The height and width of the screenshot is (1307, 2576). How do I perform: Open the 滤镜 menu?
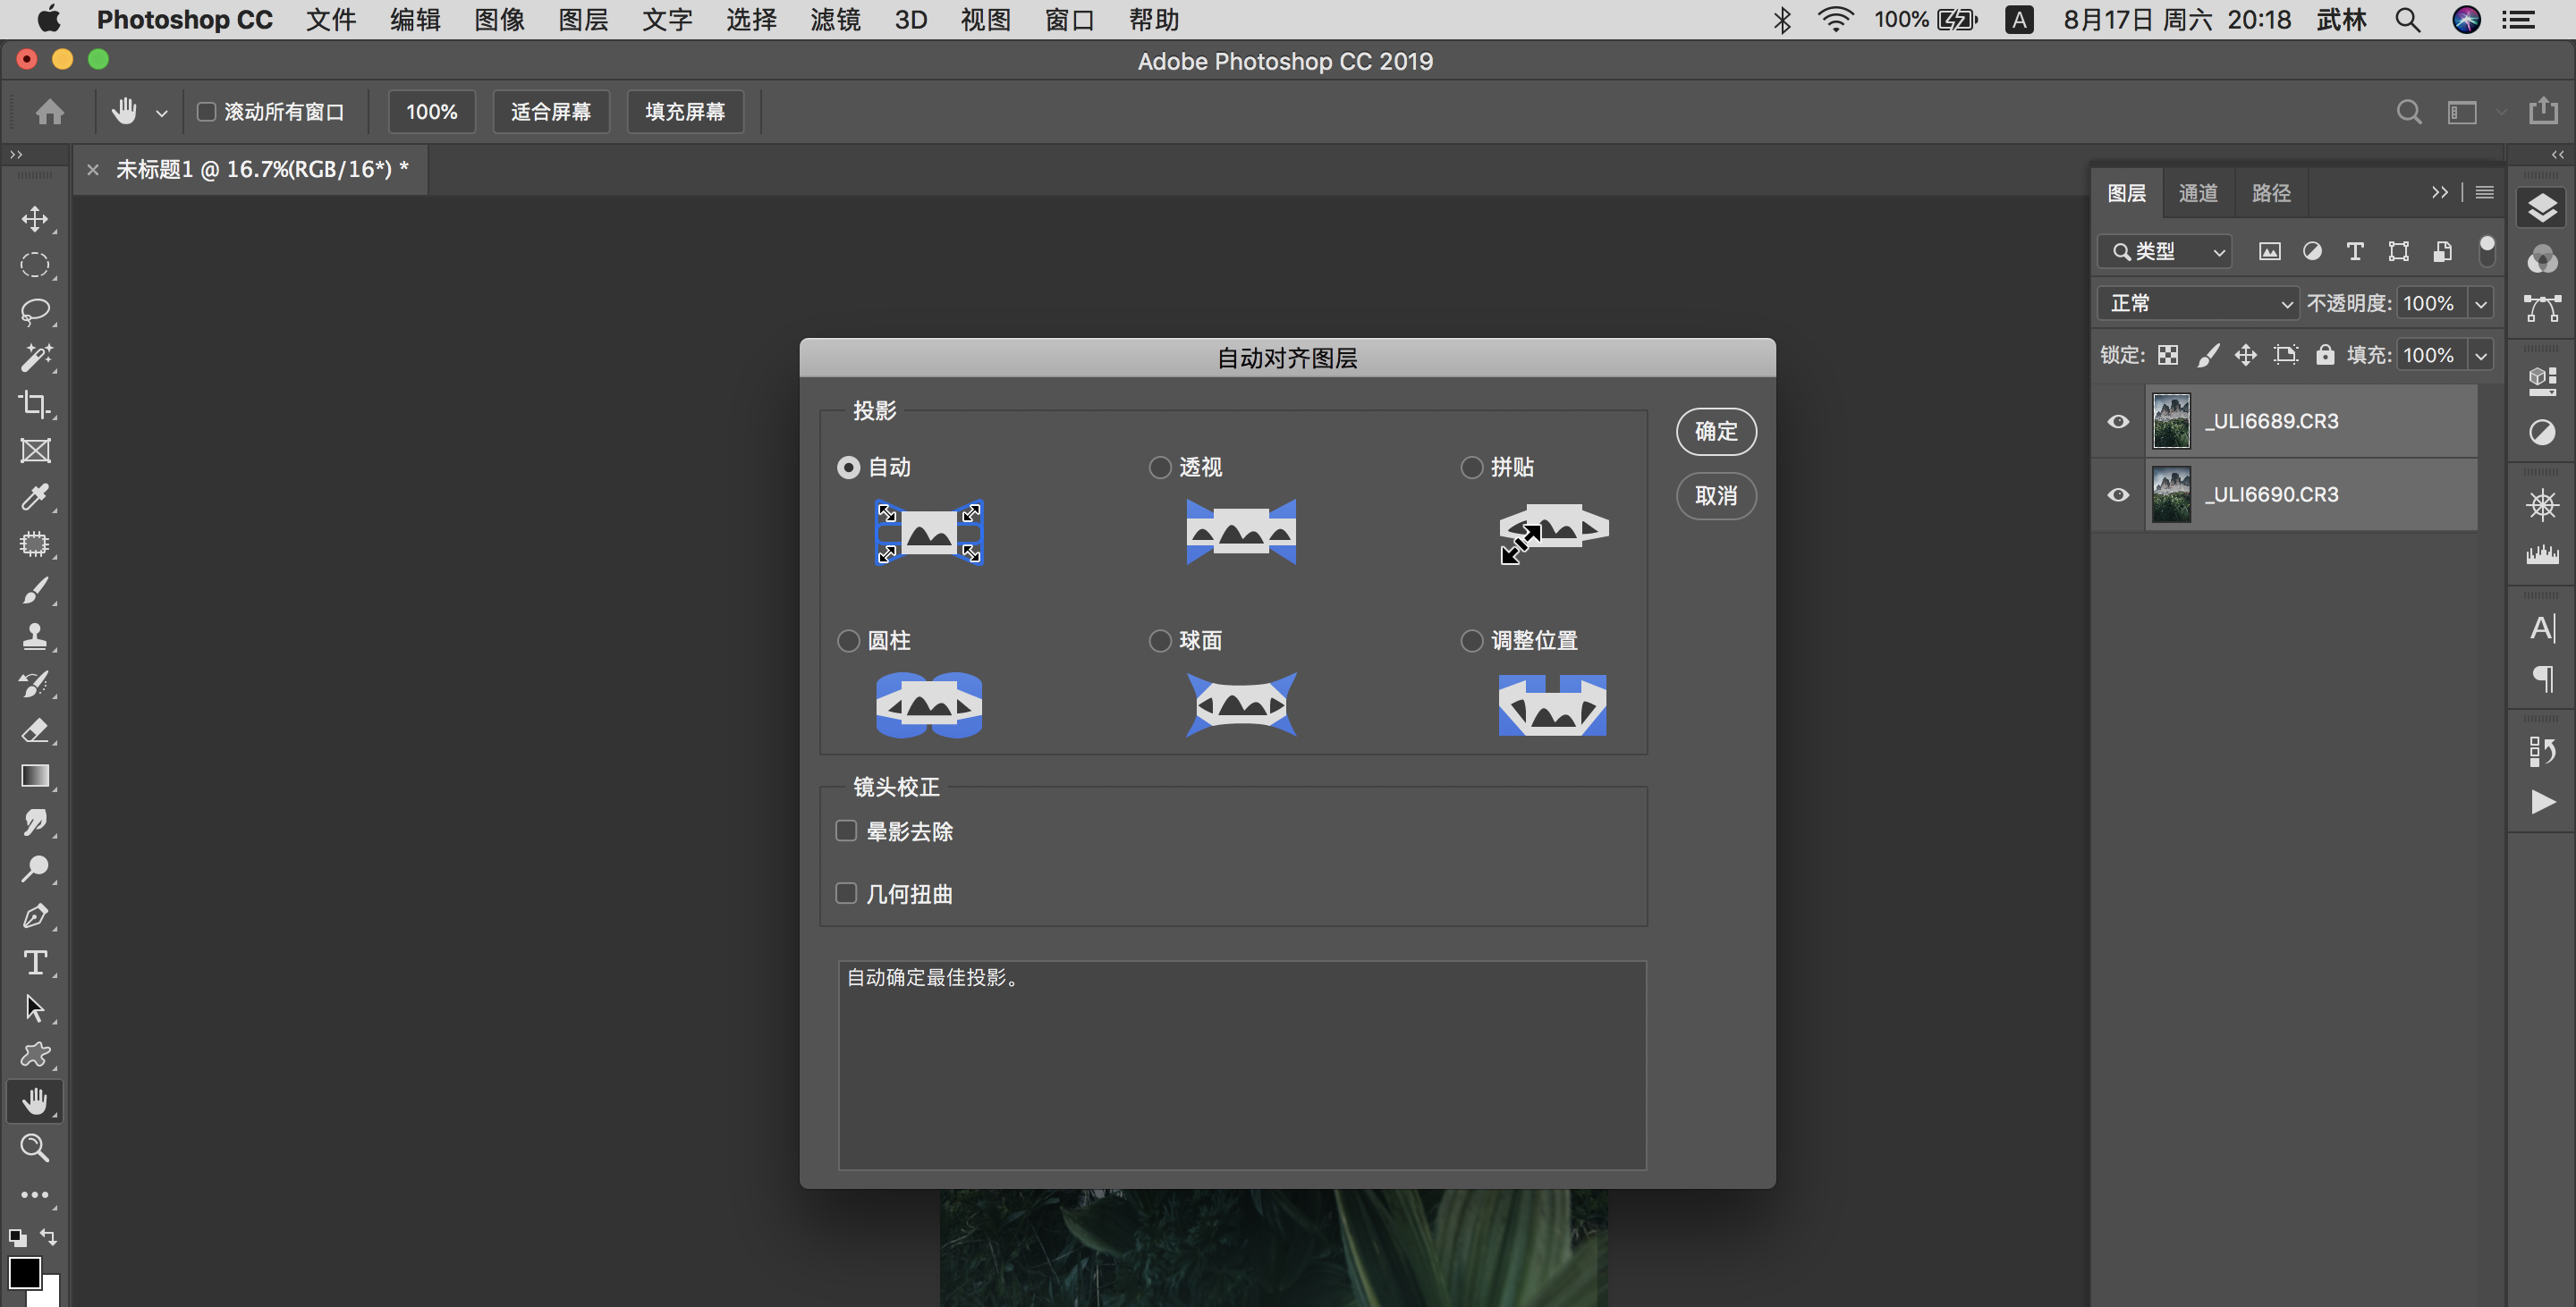tap(834, 20)
